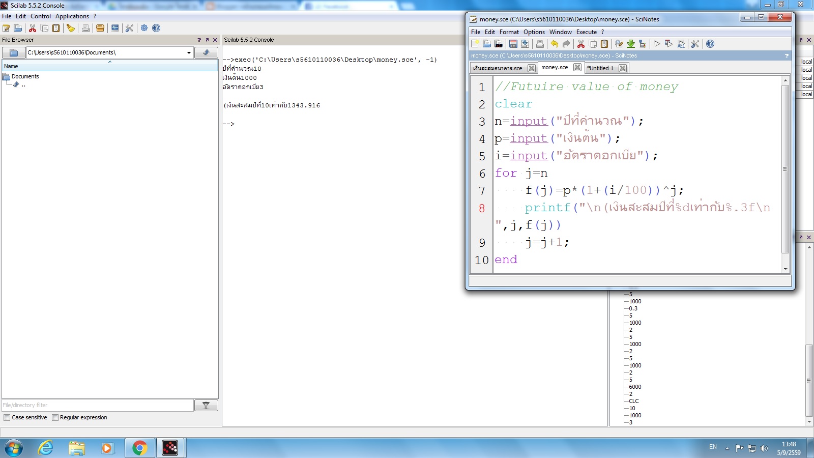Close the File Browser panel
Image resolution: width=814 pixels, height=458 pixels.
pyautogui.click(x=215, y=40)
